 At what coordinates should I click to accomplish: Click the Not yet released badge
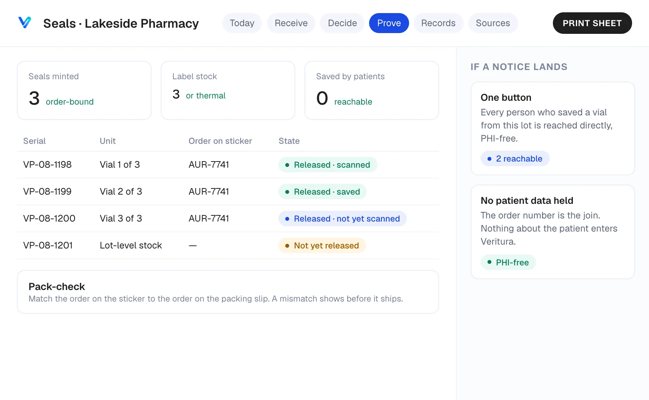point(322,245)
